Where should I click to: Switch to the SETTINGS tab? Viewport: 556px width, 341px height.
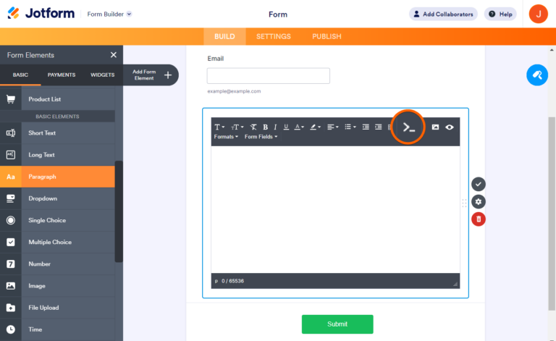tap(274, 36)
